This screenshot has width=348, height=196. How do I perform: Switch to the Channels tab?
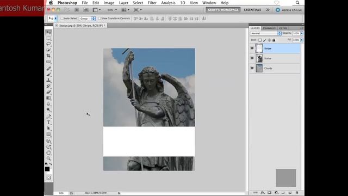(x=269, y=28)
